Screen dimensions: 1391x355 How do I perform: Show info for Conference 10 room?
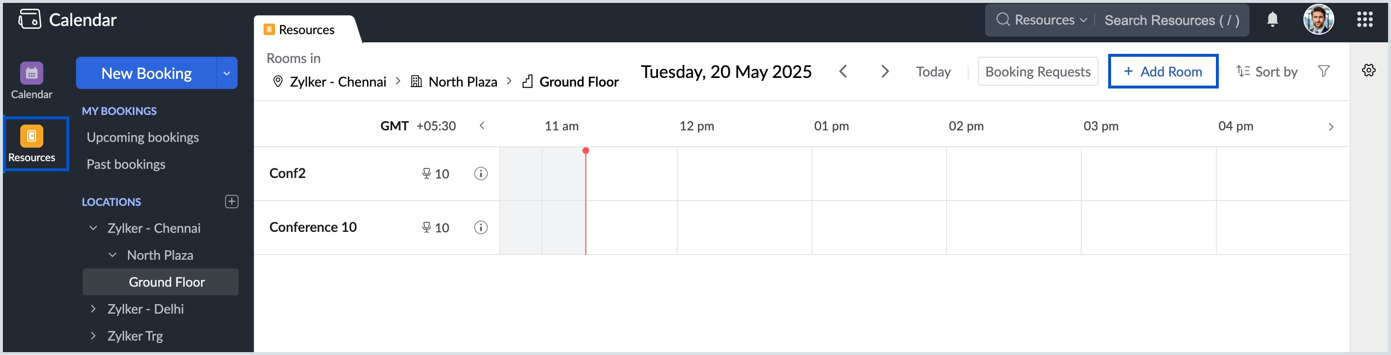pyautogui.click(x=481, y=228)
